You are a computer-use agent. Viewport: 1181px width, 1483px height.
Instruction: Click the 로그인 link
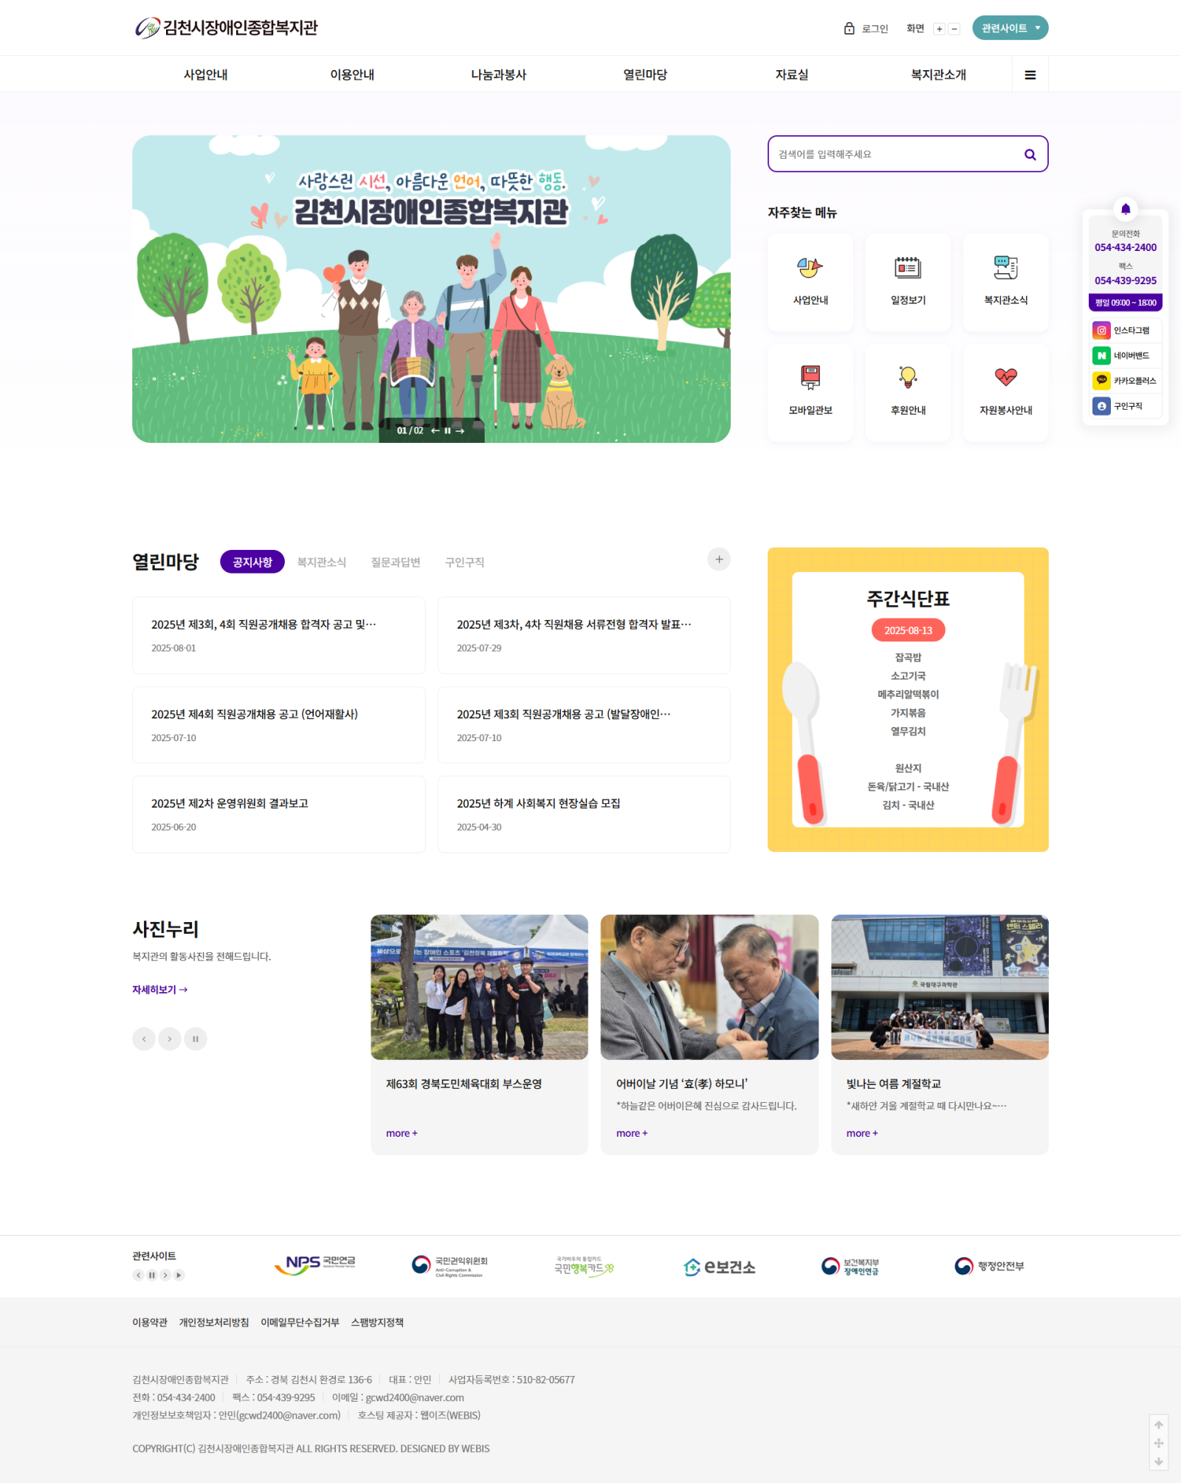[x=867, y=29]
